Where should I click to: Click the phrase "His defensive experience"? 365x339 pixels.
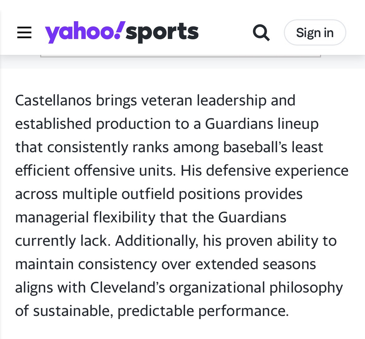(x=265, y=171)
